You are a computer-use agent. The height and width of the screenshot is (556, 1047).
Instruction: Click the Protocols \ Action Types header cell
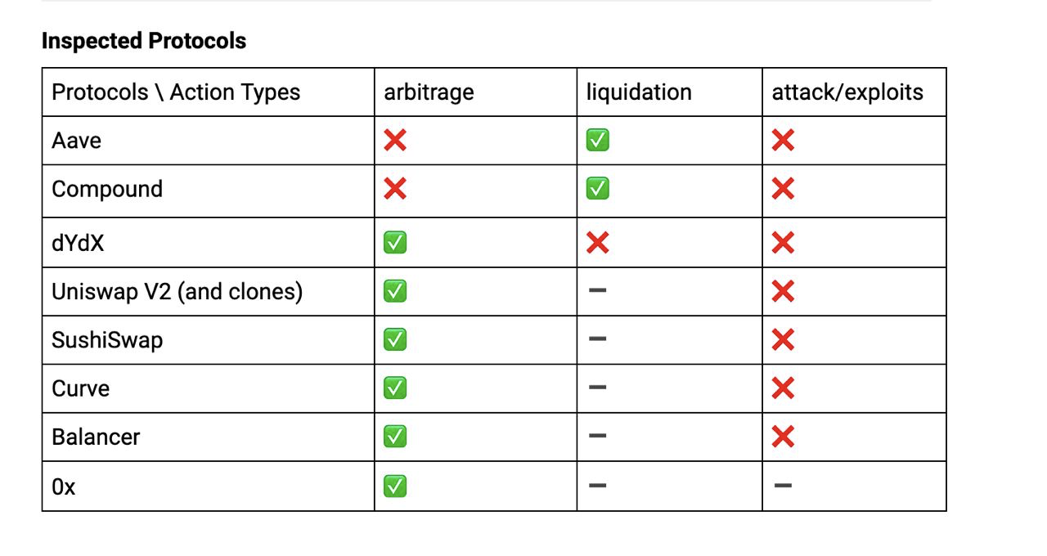pyautogui.click(x=176, y=92)
